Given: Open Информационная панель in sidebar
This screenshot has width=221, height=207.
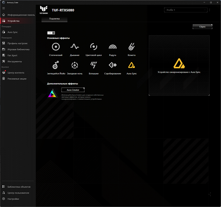Looking at the screenshot, I should click(18, 15).
